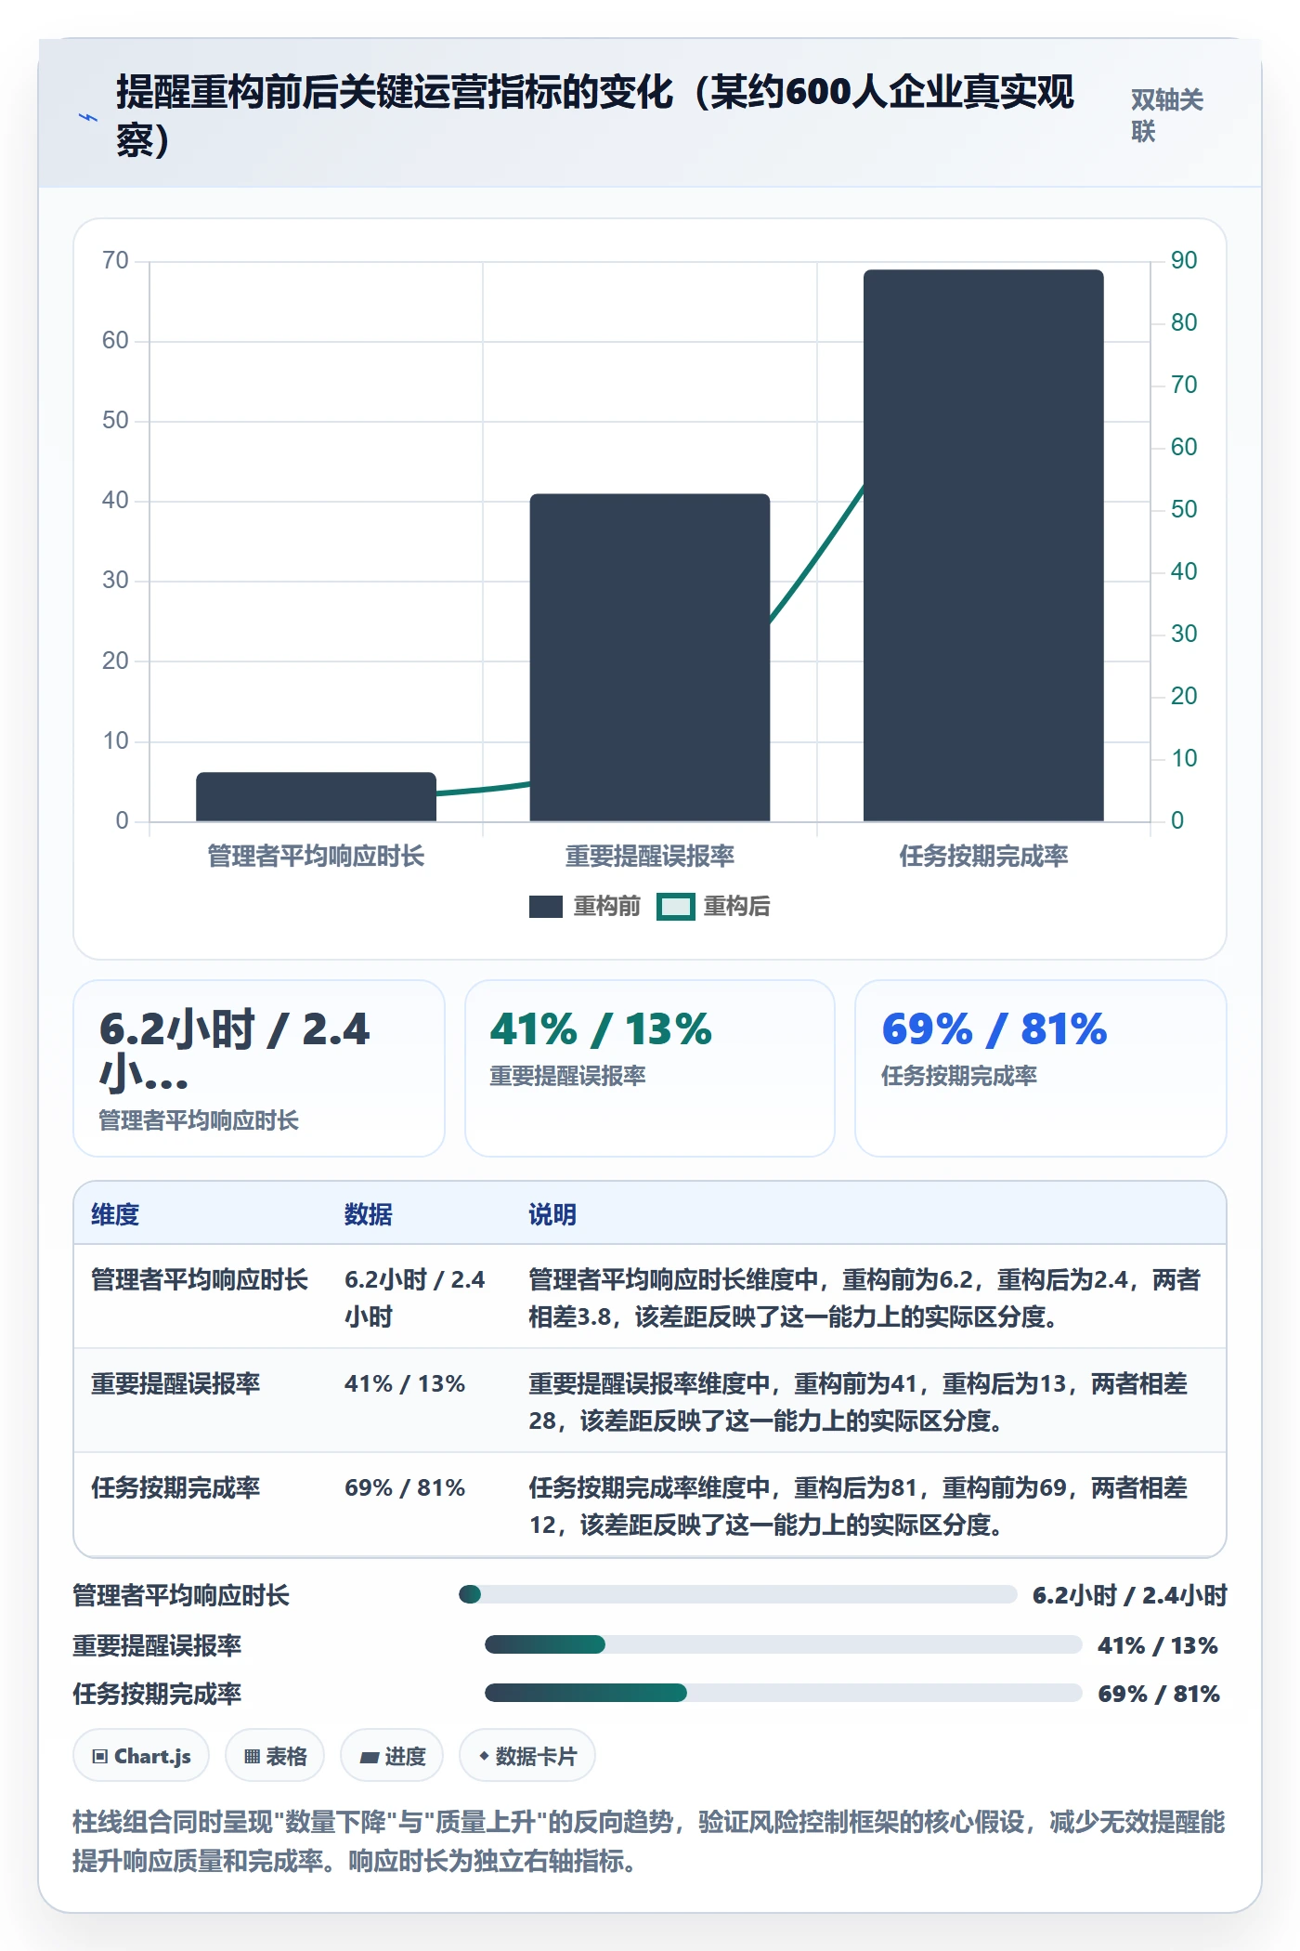Click the chart title heading text
Viewport: 1300px width, 1951px height.
coord(594,116)
